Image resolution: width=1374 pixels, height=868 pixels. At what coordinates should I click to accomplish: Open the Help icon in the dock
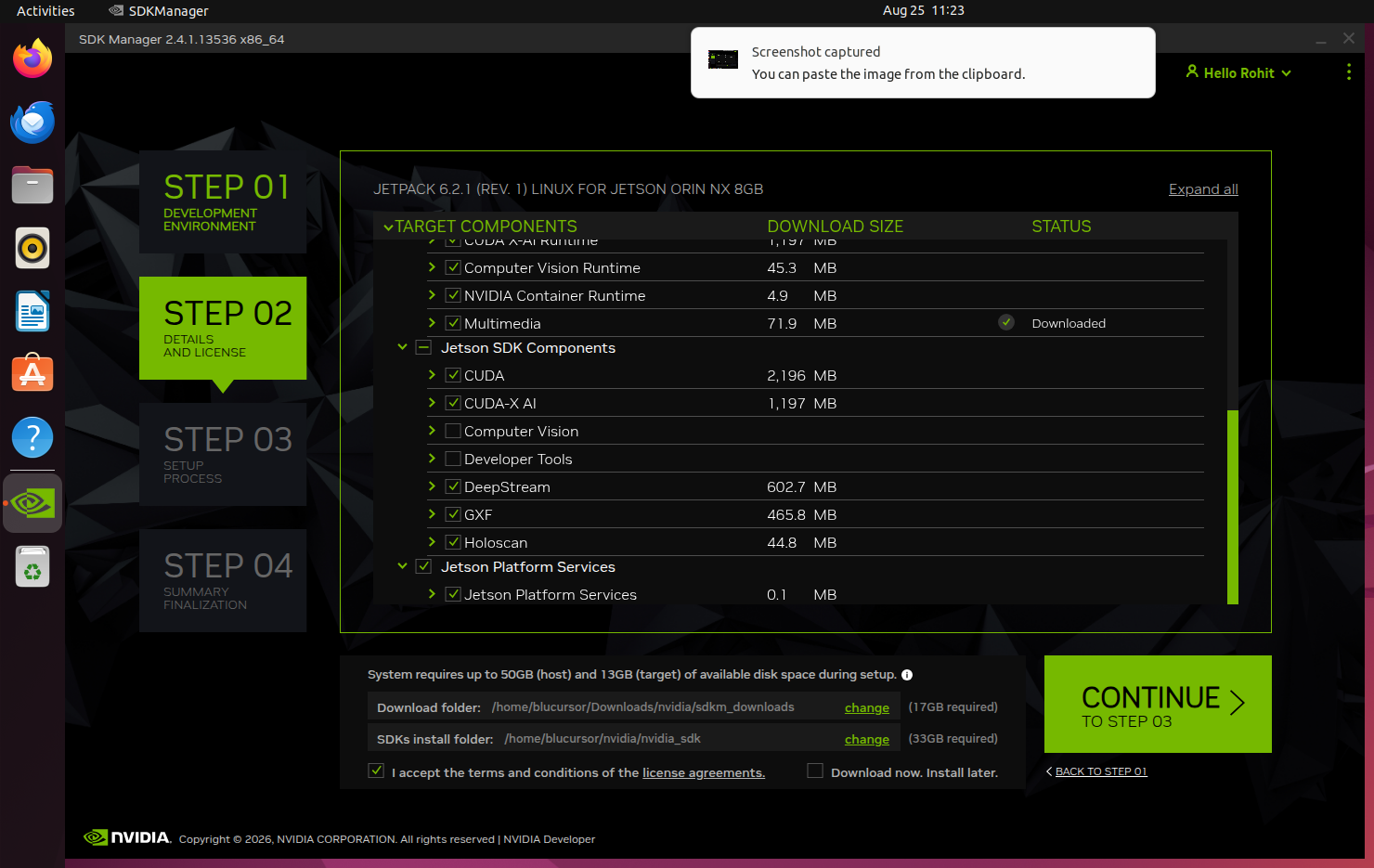32,437
